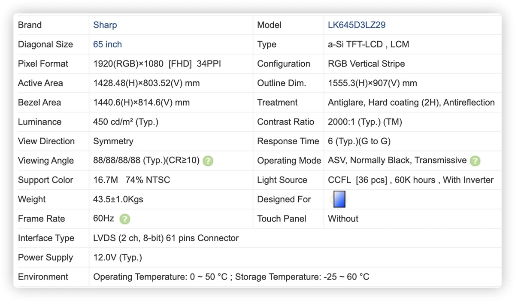Select the Without touch panel value

tap(343, 219)
